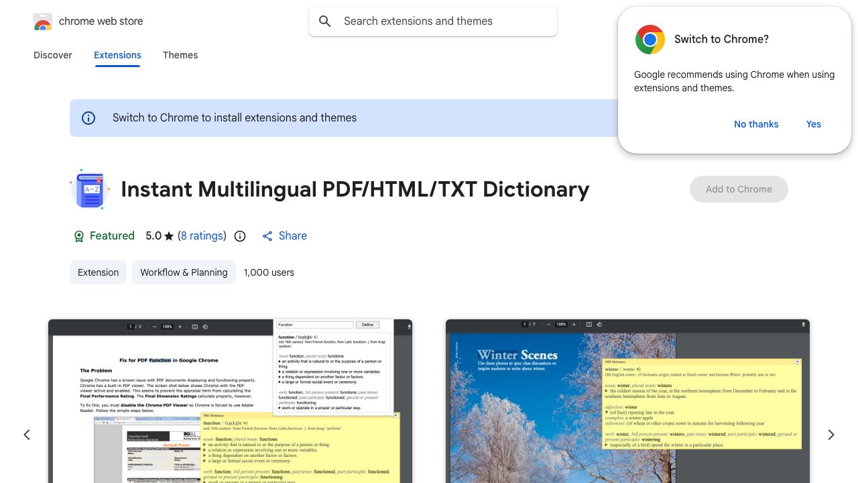Click the Share link
The image size is (858, 483).
pyautogui.click(x=284, y=235)
